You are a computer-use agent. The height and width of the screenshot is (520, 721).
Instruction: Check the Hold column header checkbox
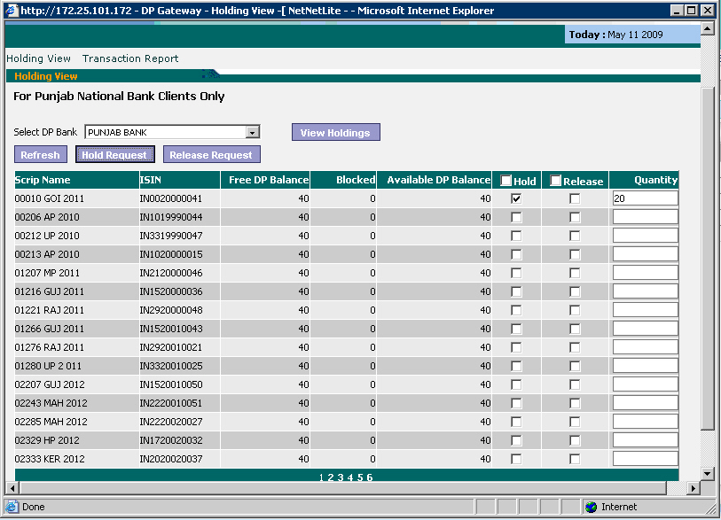coord(506,181)
